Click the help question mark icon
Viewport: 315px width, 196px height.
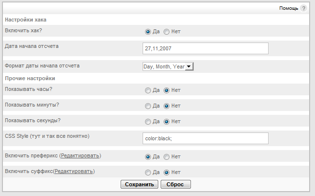304,8
